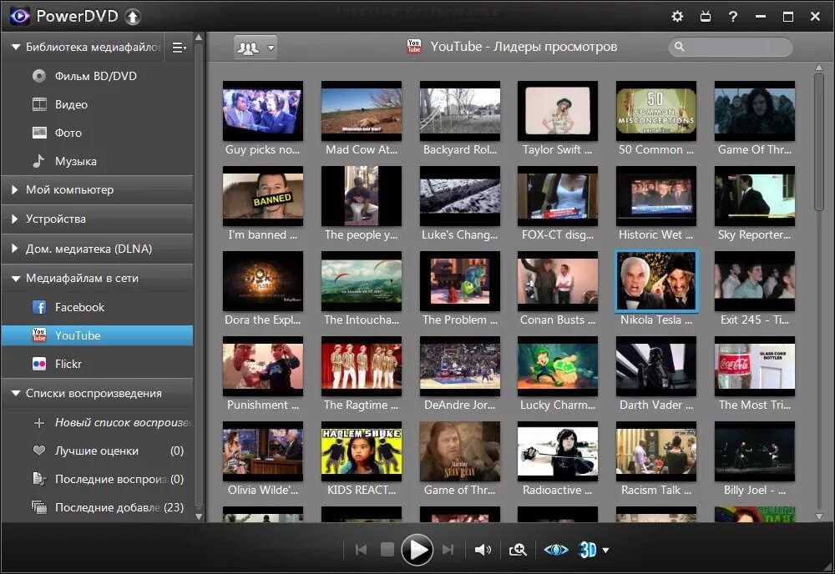Mute the volume speaker icon
Image resolution: width=835 pixels, height=574 pixels.
483,550
